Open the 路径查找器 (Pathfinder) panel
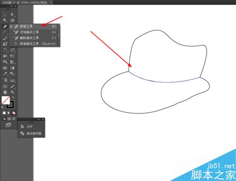The height and width of the screenshot is (181, 236). [31, 133]
